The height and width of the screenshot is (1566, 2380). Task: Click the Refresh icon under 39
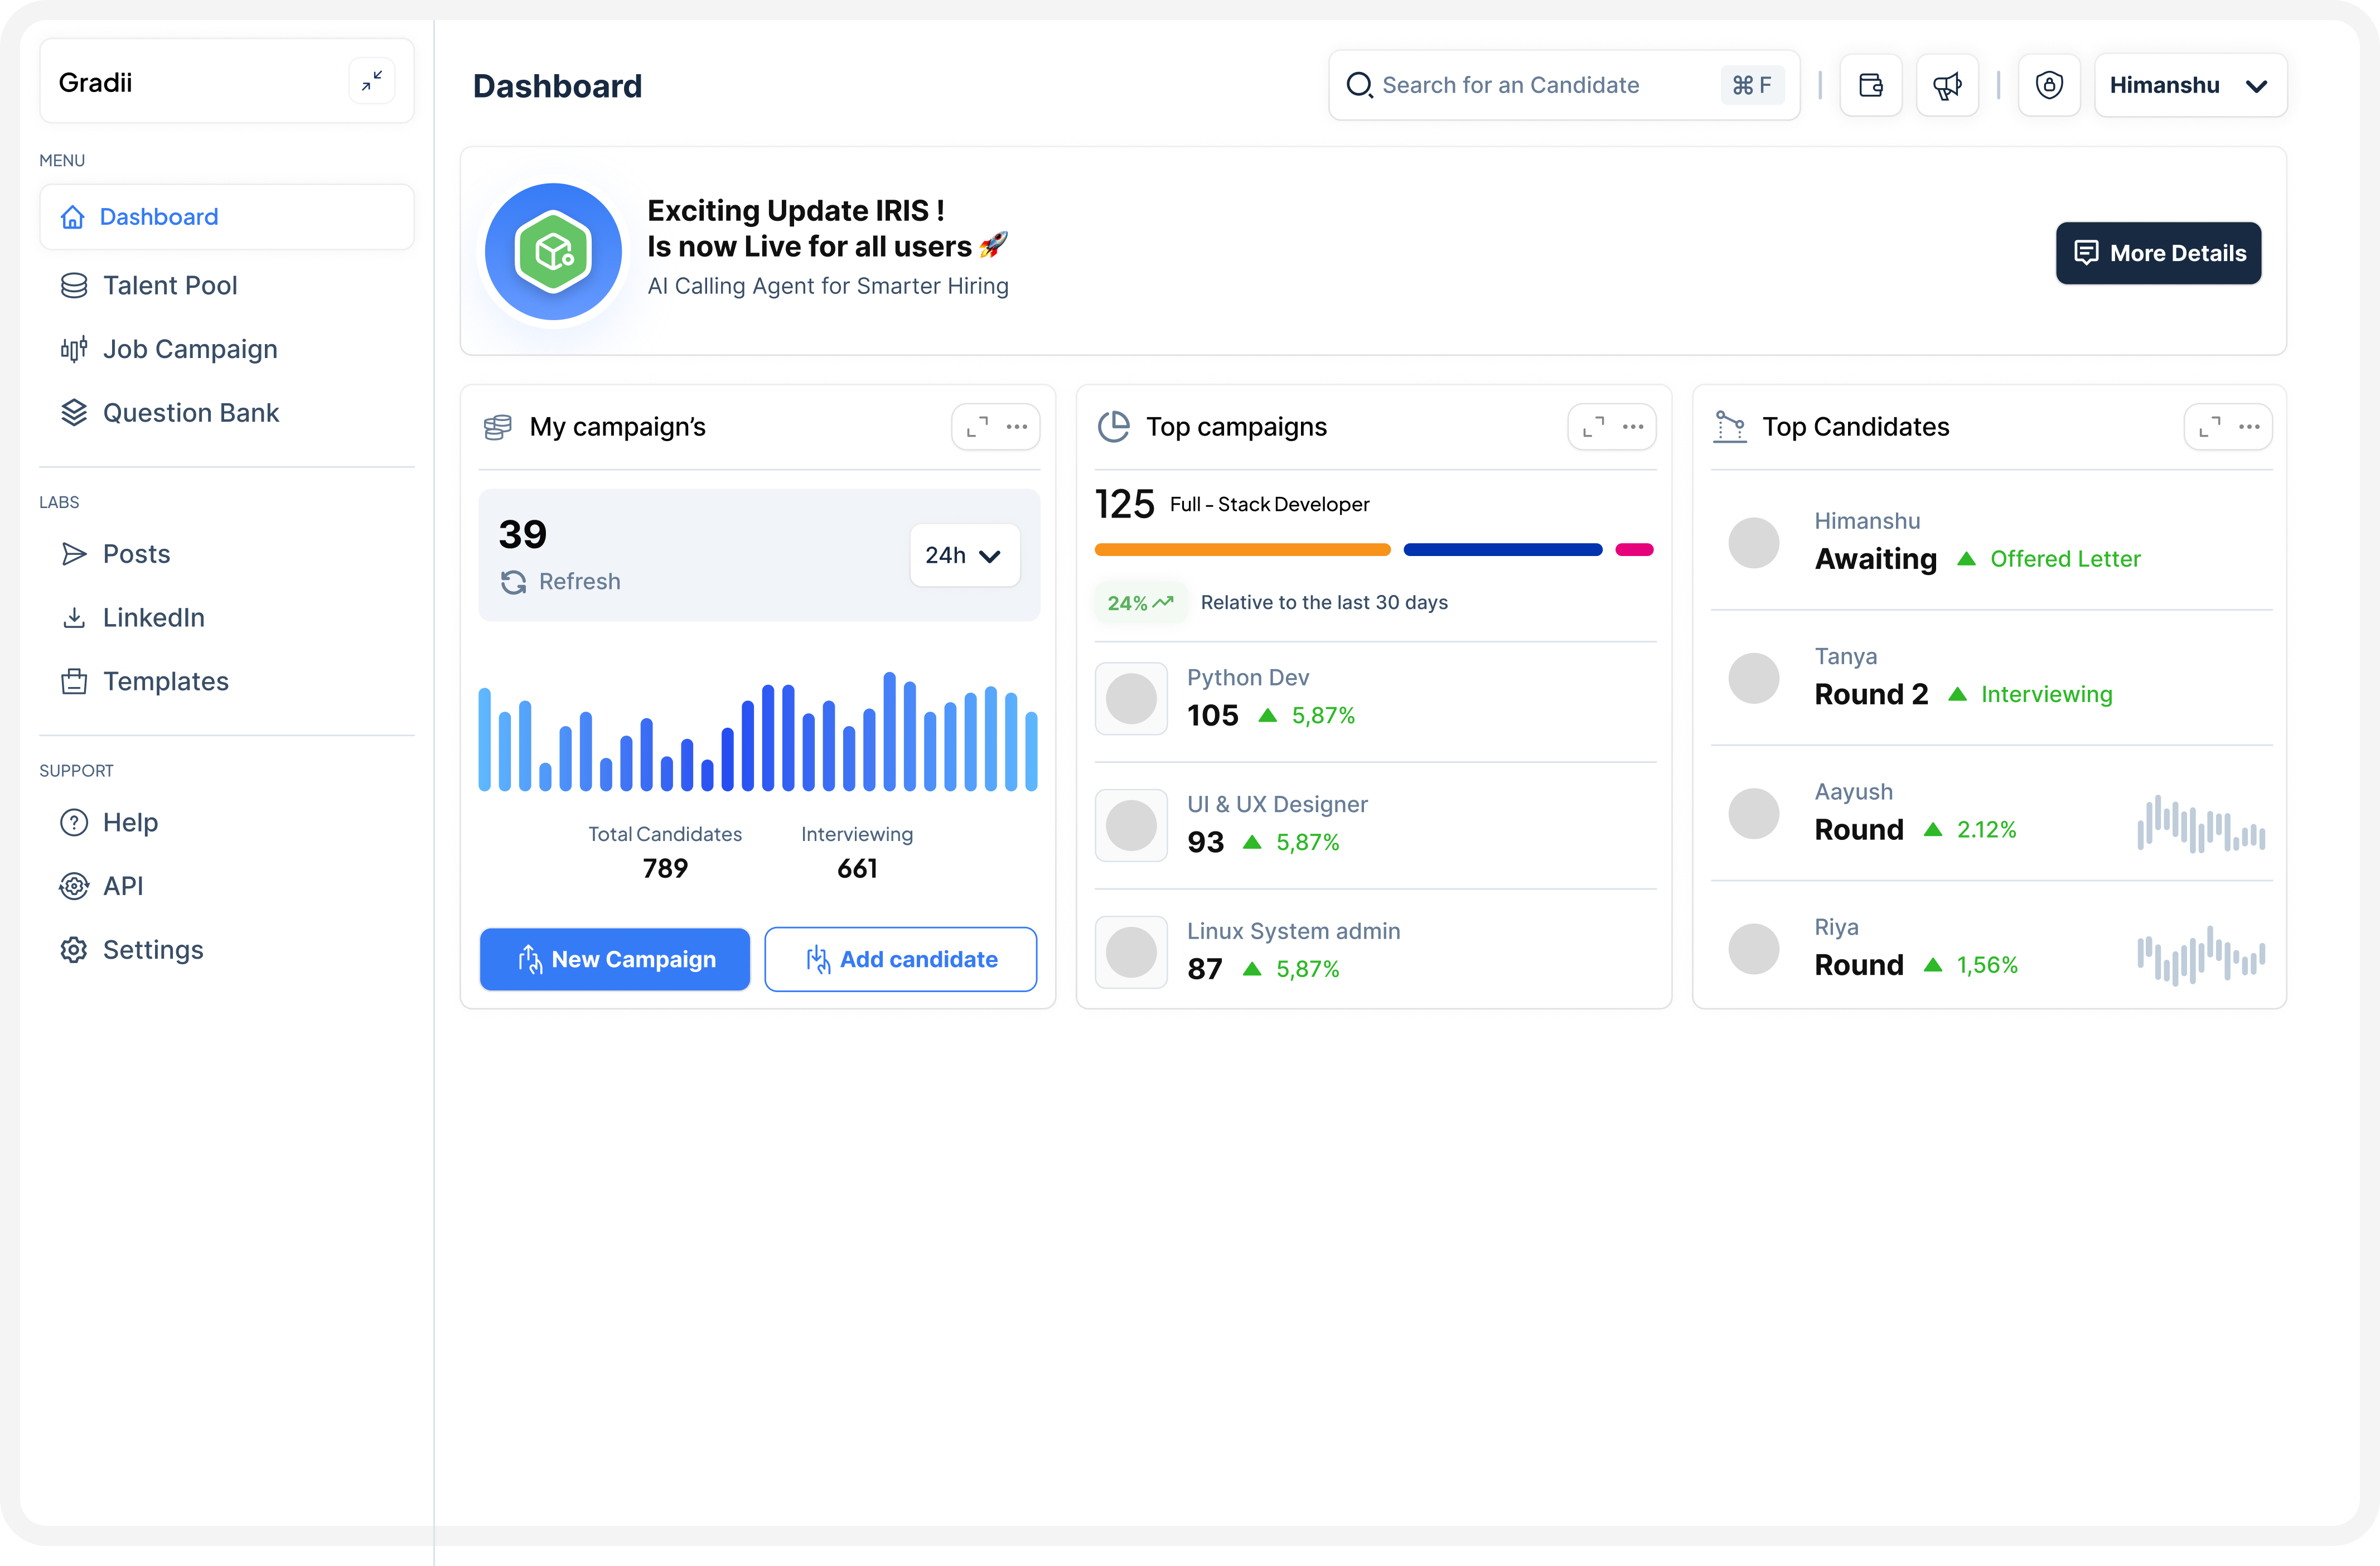[x=514, y=582]
